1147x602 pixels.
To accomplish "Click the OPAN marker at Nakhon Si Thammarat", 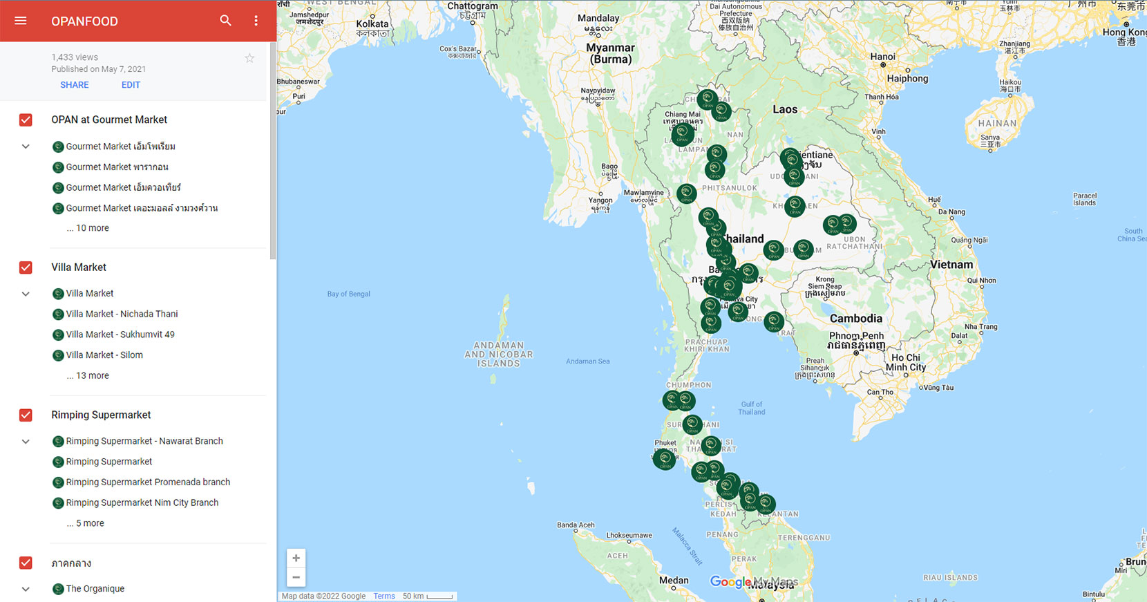I will [711, 446].
